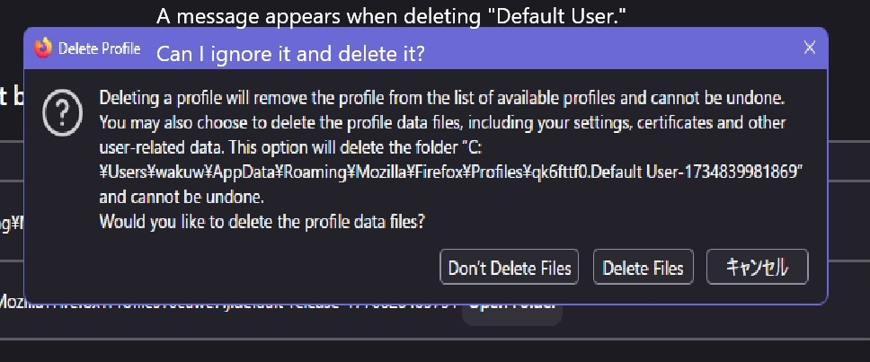Click the background page heading at the left edge
Image resolution: width=870 pixels, height=362 pixels.
click(x=7, y=97)
